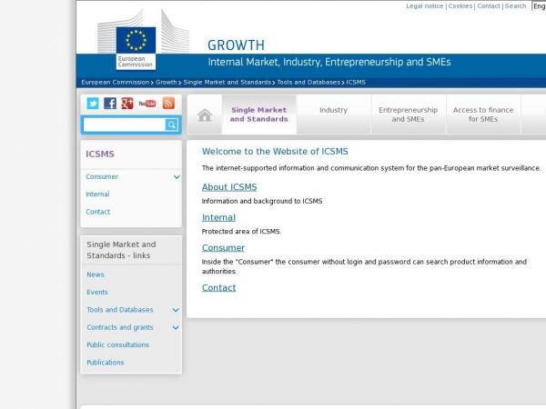Open the Twitter social icon
This screenshot has width=546, height=409.
pyautogui.click(x=93, y=104)
